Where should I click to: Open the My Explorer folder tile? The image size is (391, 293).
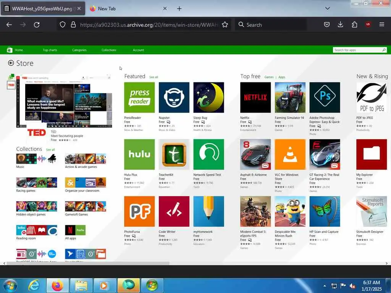(x=372, y=154)
